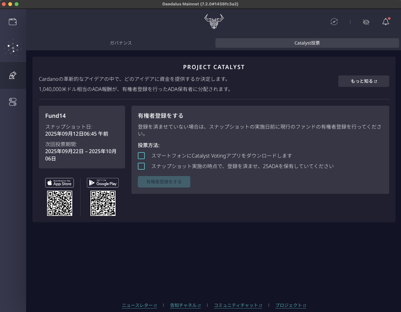The height and width of the screenshot is (312, 401).
Task: Open the App Store download badge
Action: point(59,183)
